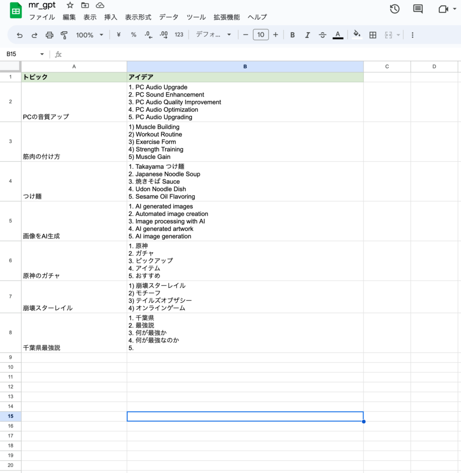Image resolution: width=461 pixels, height=473 pixels.
Task: Select the paint format roller icon
Action: pyautogui.click(x=64, y=35)
